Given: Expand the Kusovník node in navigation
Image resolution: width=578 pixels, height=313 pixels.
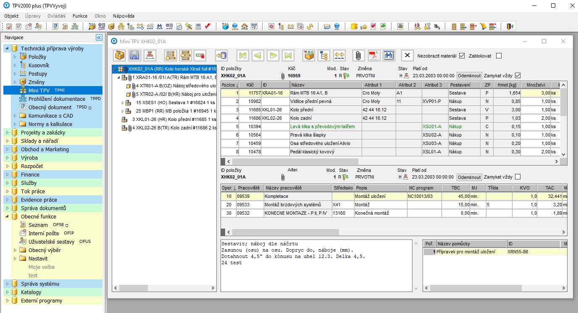Looking at the screenshot, I should 15,65.
